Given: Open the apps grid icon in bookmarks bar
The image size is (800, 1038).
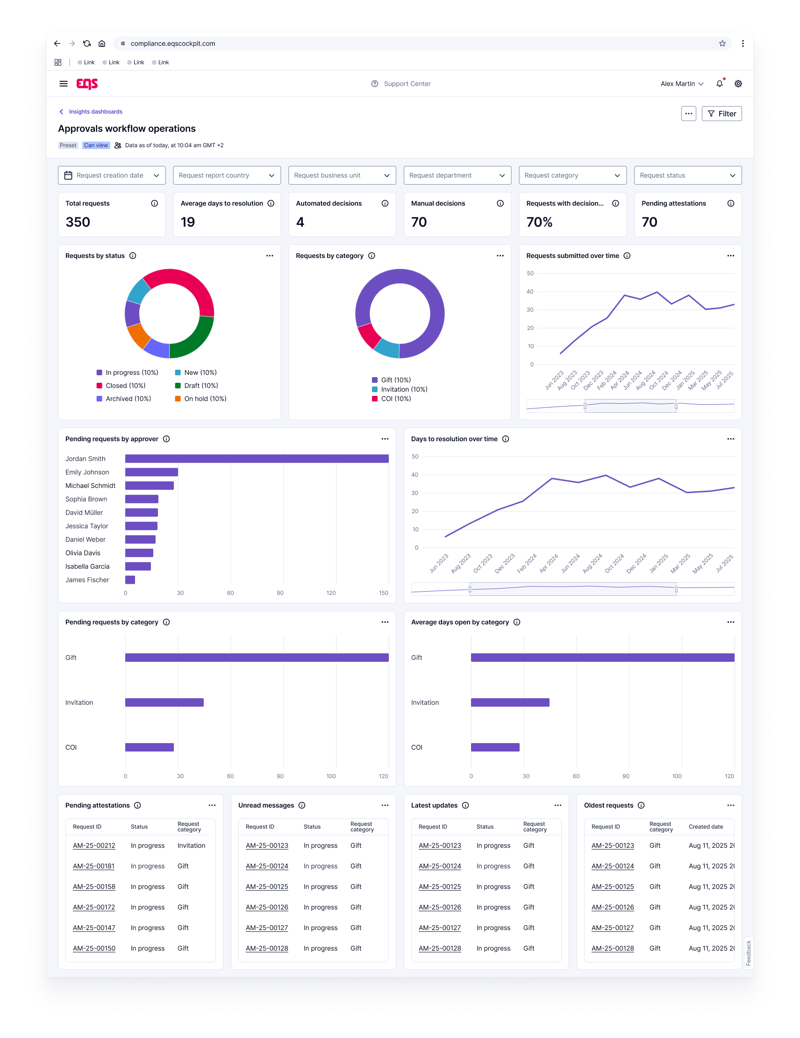Looking at the screenshot, I should click(x=58, y=62).
